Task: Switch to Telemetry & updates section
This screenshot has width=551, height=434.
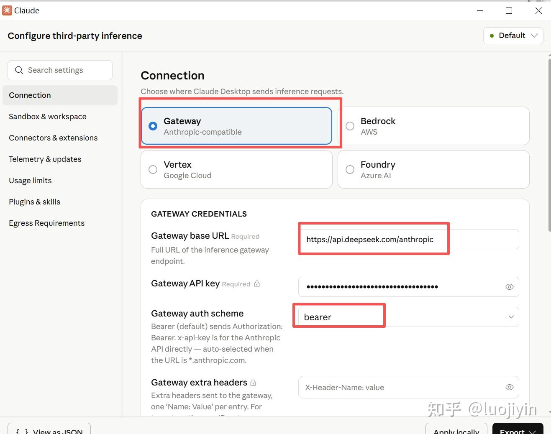Action: (60, 159)
